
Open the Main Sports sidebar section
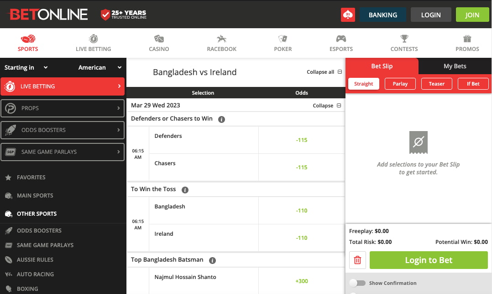(35, 196)
